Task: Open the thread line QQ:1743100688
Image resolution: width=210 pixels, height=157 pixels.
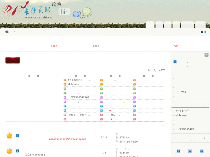Action: 35,155
